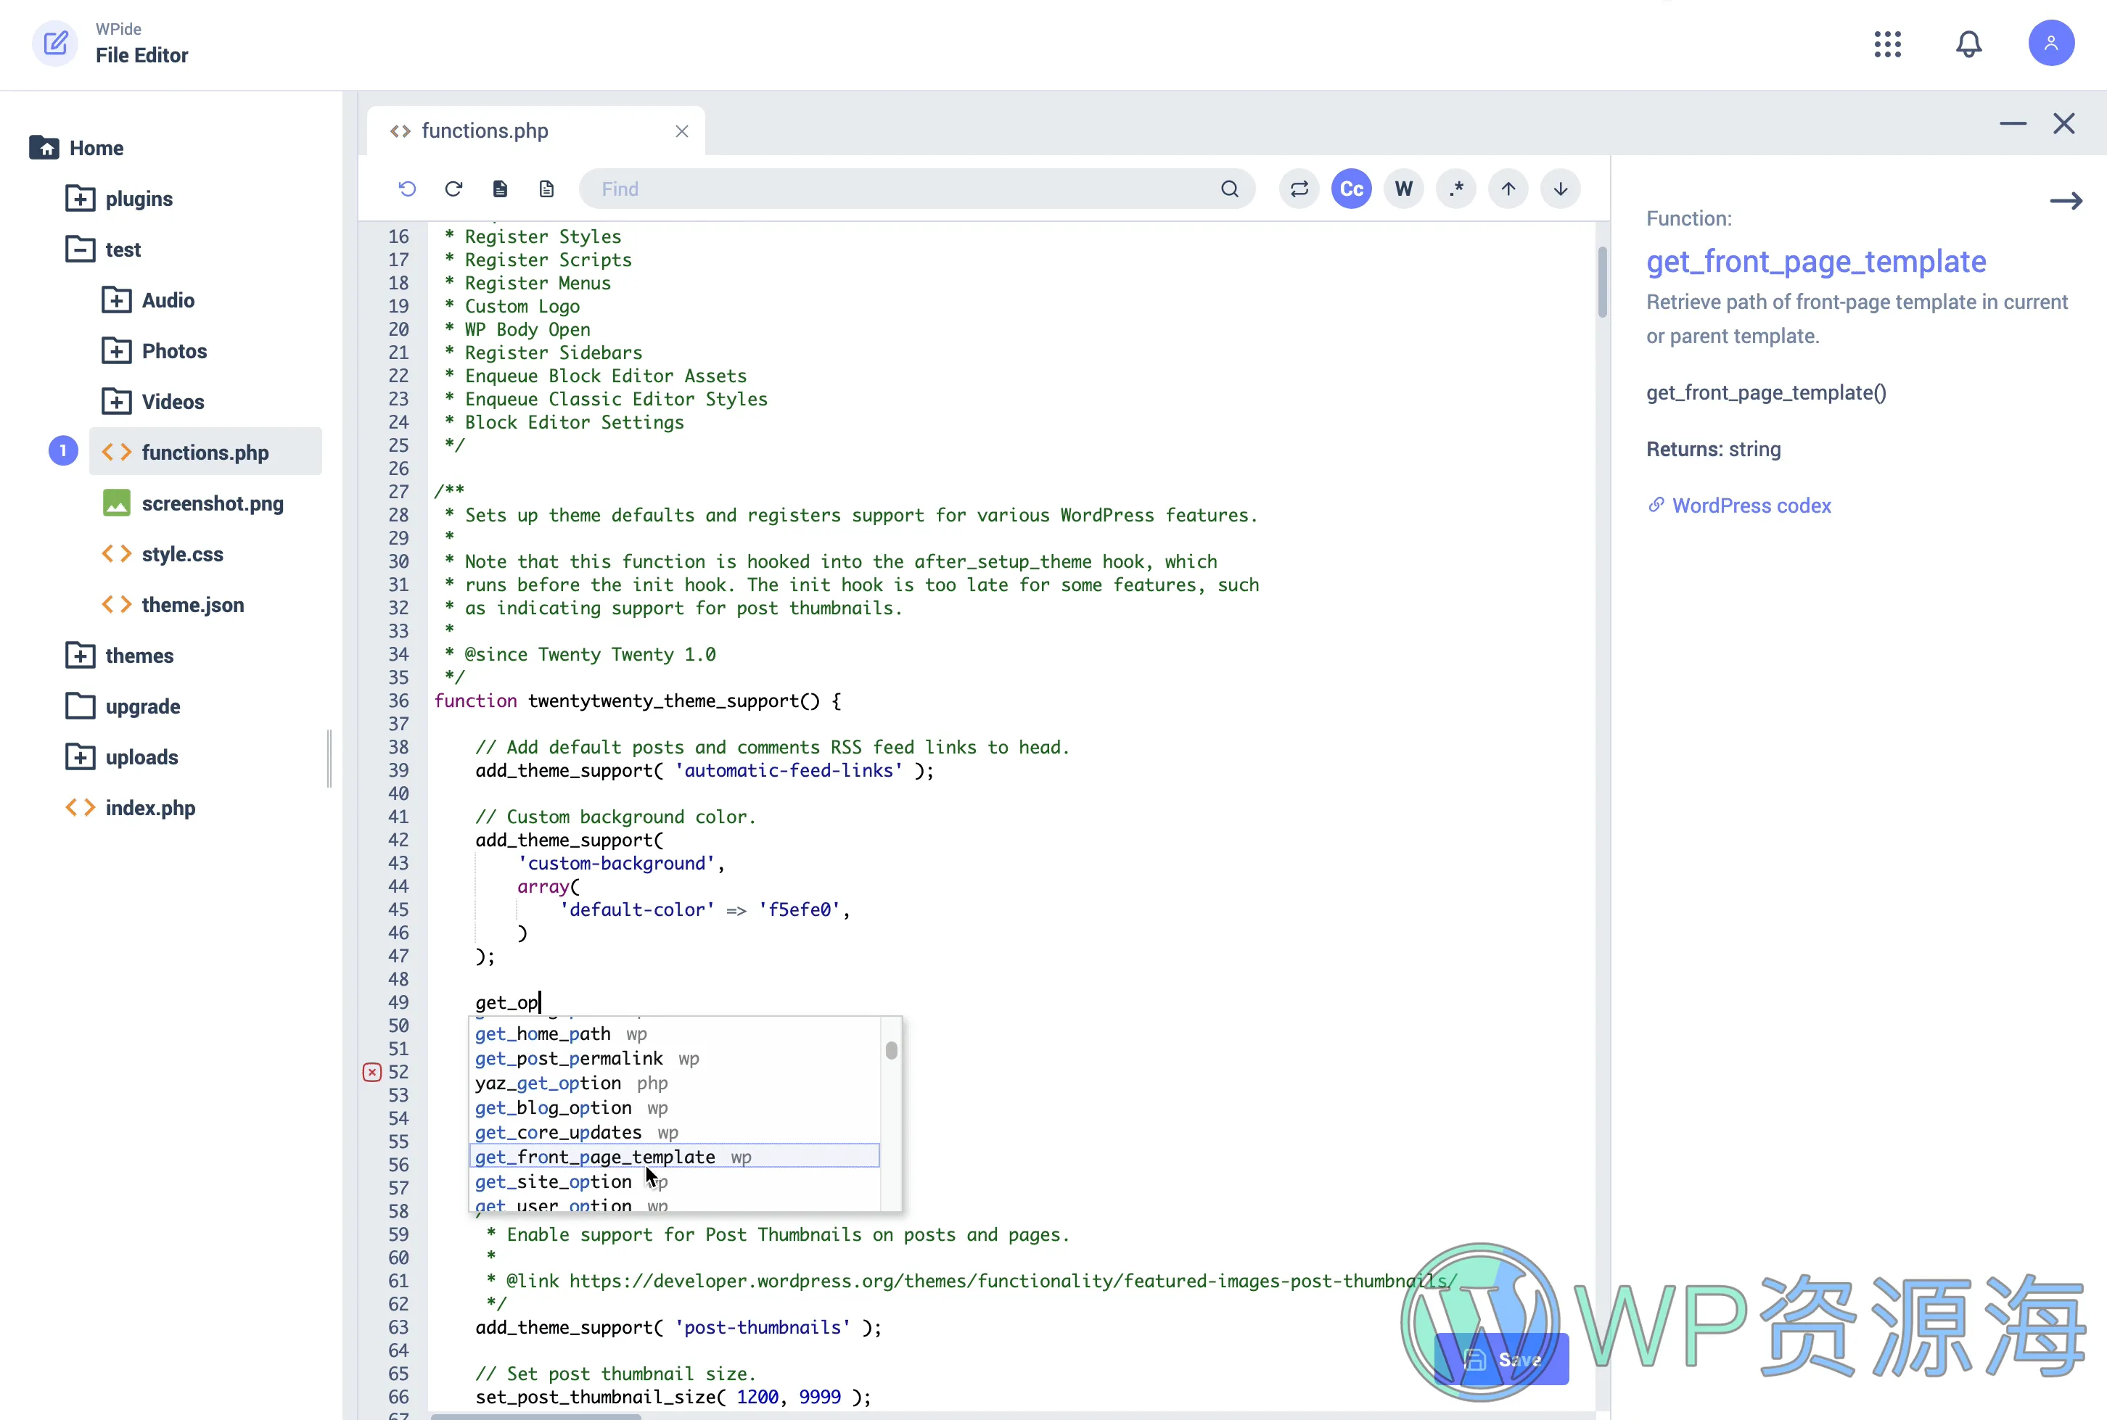Click the undo icon in editor toolbar

coord(407,189)
